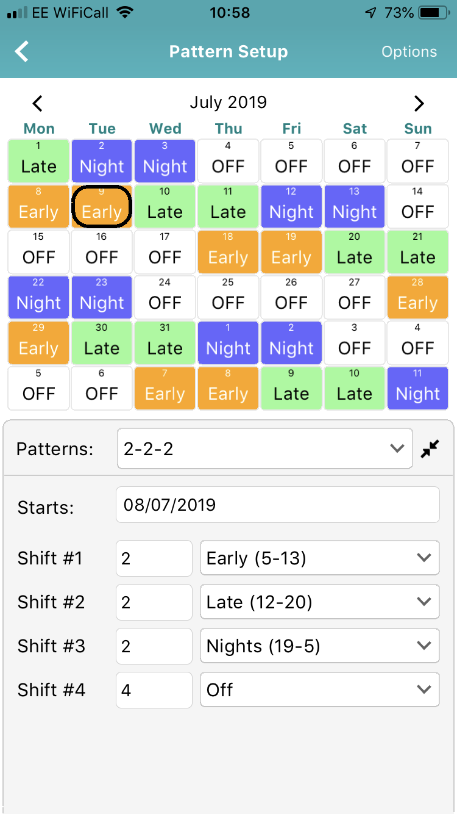Tap the Night shift on Tuesday July 2
The image size is (457, 814).
(x=101, y=160)
